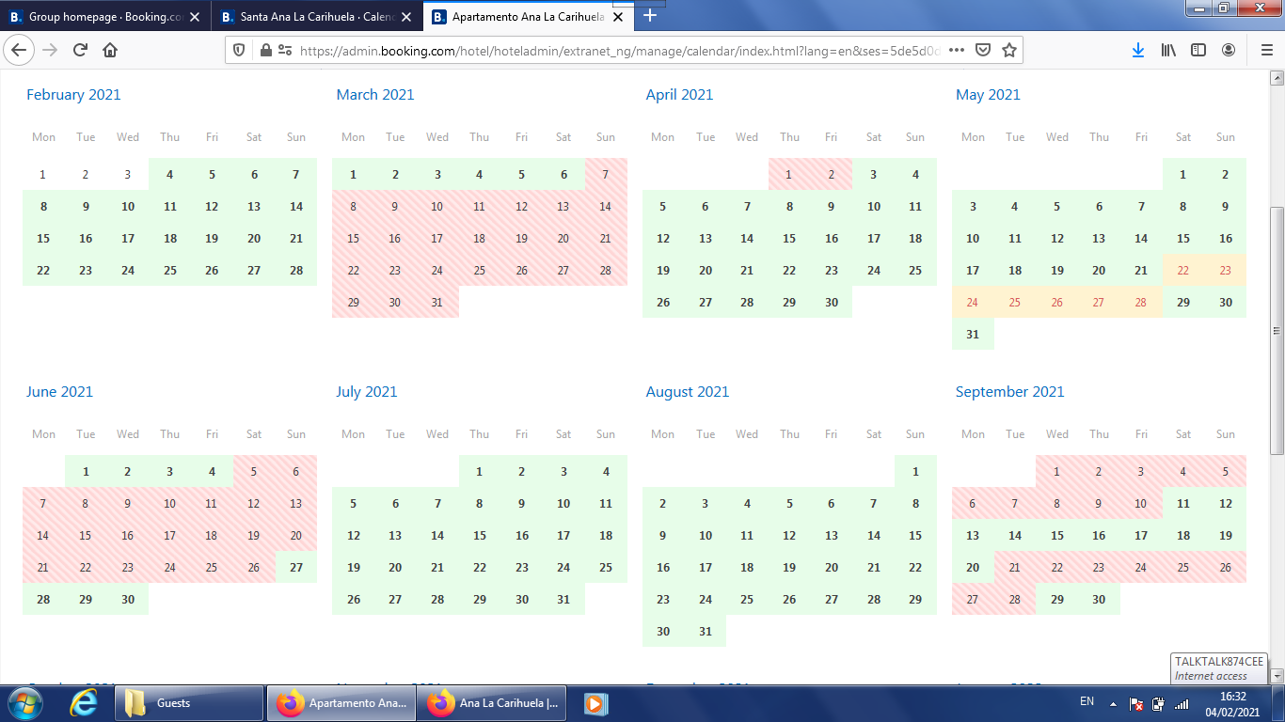Show the sidebars toolbar icon
The width and height of the screenshot is (1285, 722).
click(1198, 51)
